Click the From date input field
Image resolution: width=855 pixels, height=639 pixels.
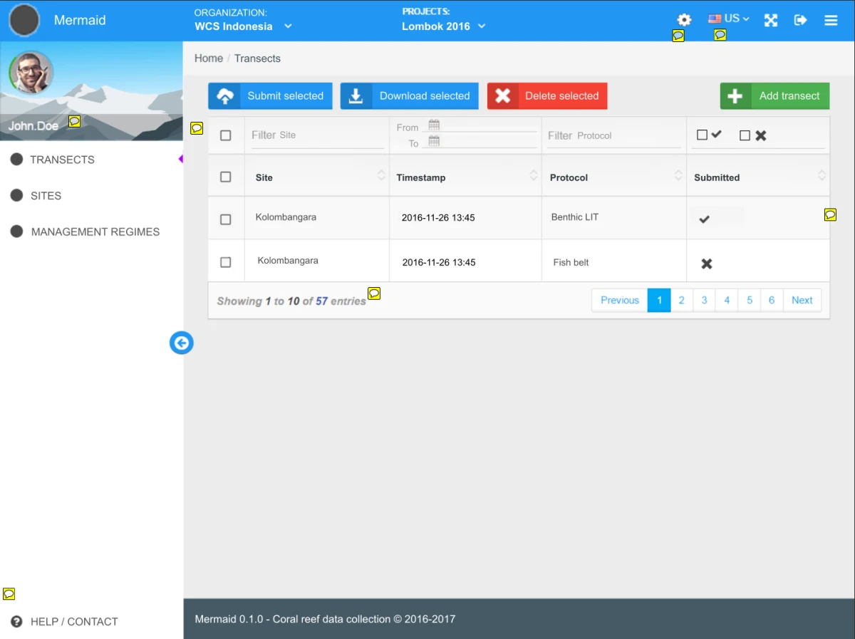tap(480, 126)
